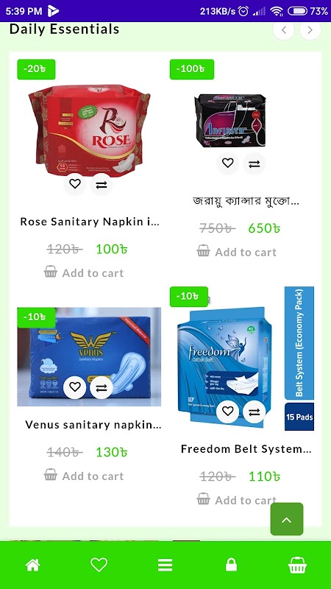Show previous Daily Essentials items
331x589 pixels.
pyautogui.click(x=284, y=30)
